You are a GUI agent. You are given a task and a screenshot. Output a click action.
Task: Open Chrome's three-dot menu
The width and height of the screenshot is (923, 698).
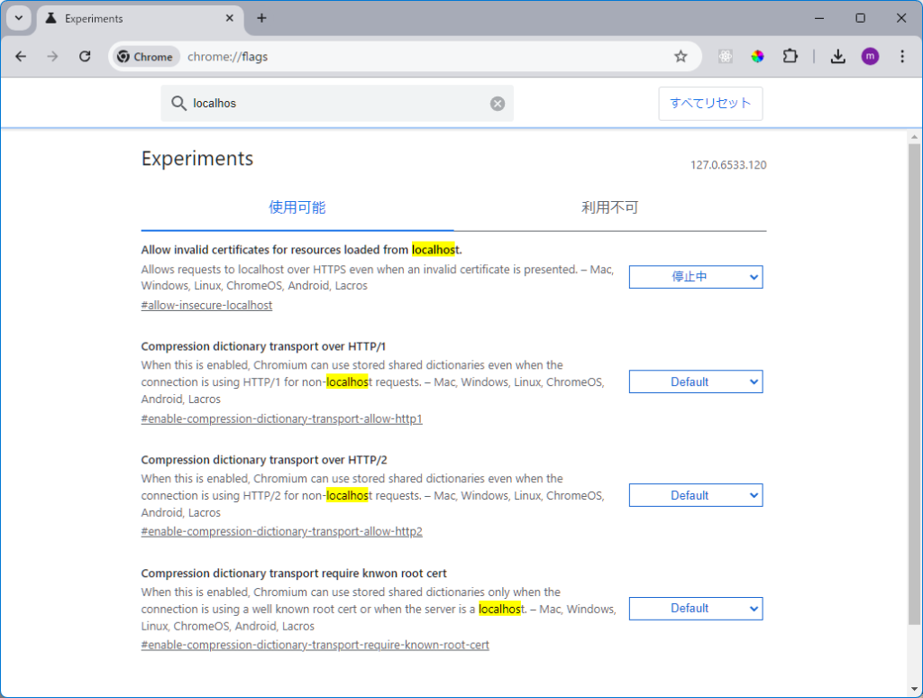tap(902, 56)
